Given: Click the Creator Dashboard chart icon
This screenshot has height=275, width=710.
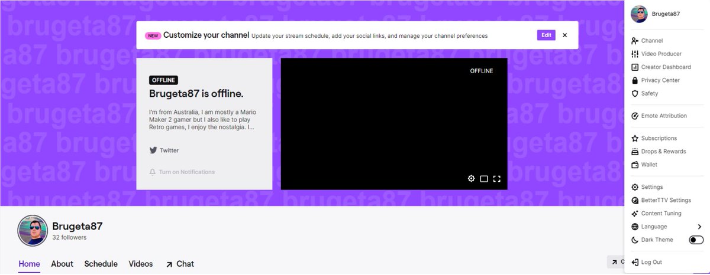Looking at the screenshot, I should pyautogui.click(x=635, y=67).
